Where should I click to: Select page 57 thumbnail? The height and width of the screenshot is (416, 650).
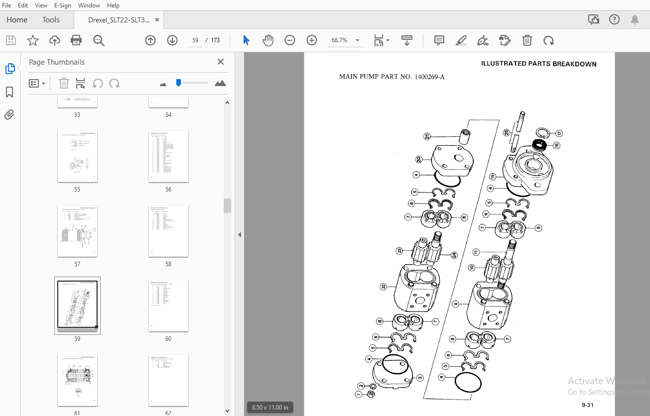77,231
